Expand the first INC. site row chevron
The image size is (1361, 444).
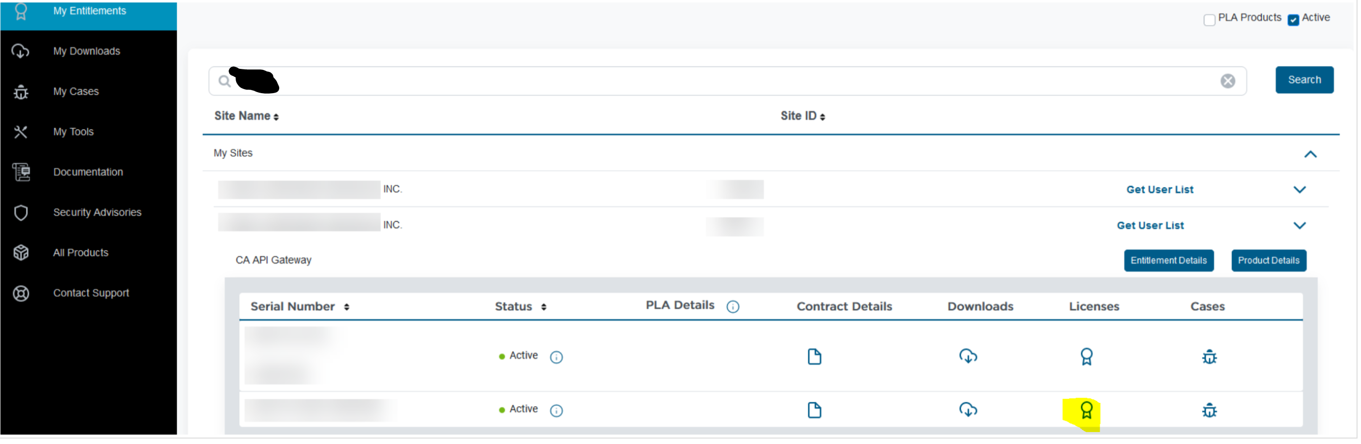pyautogui.click(x=1299, y=189)
